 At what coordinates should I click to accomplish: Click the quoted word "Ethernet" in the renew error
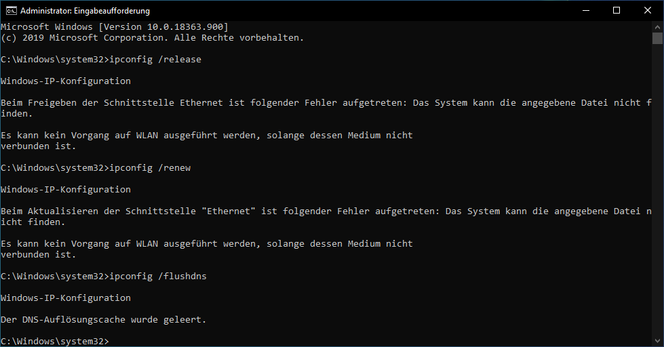(231, 211)
